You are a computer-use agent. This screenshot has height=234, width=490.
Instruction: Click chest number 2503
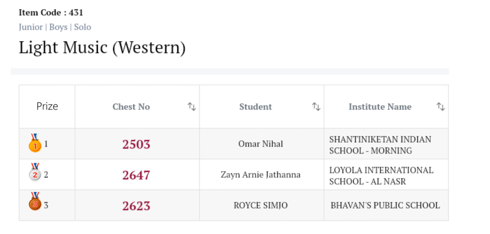136,144
